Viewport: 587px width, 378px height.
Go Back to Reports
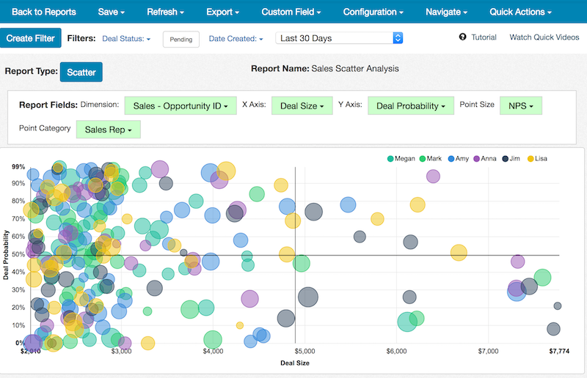click(x=43, y=12)
